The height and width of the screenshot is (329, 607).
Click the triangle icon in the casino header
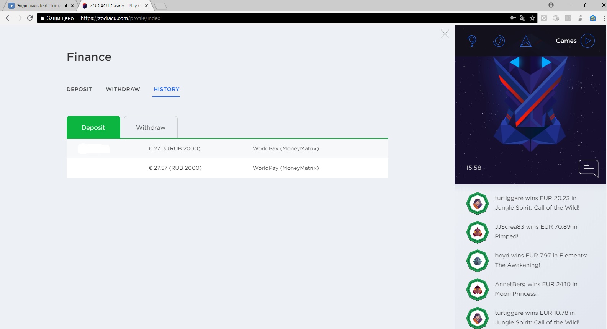(526, 41)
